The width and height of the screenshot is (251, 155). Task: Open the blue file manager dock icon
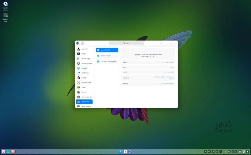[121, 152]
